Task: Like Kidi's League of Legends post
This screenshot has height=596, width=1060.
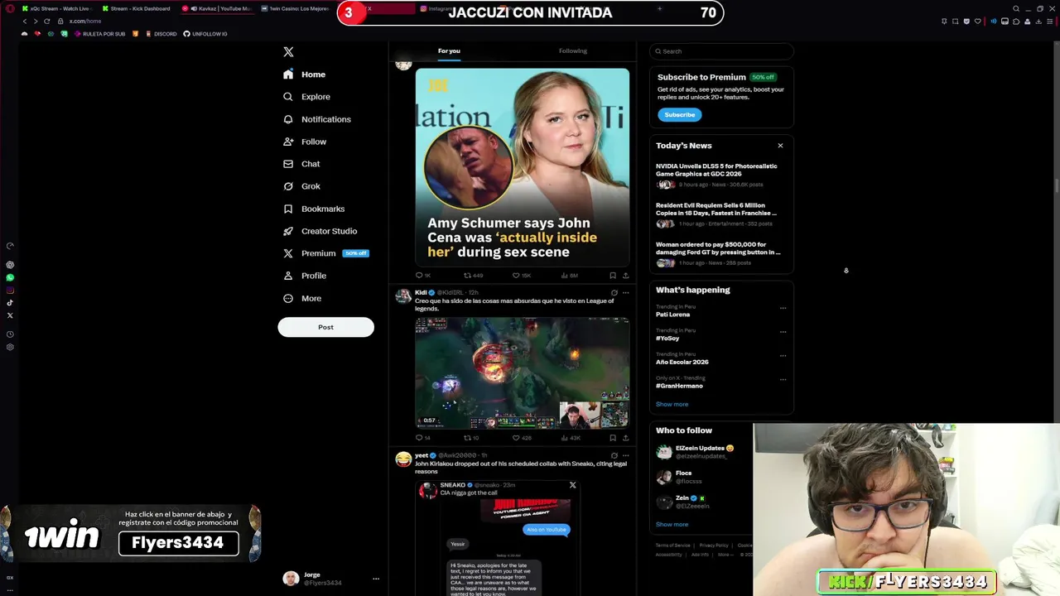Action: pos(521,437)
